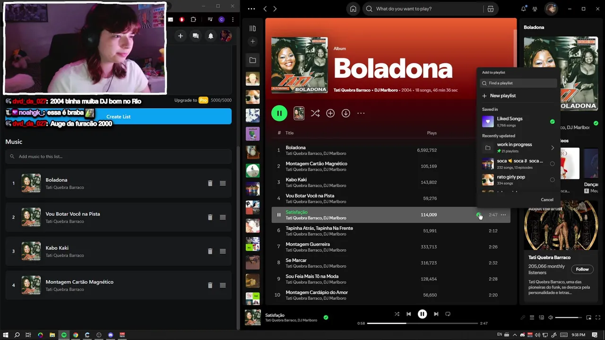Cancel the Add to playlist menu
The width and height of the screenshot is (605, 340).
(x=547, y=200)
